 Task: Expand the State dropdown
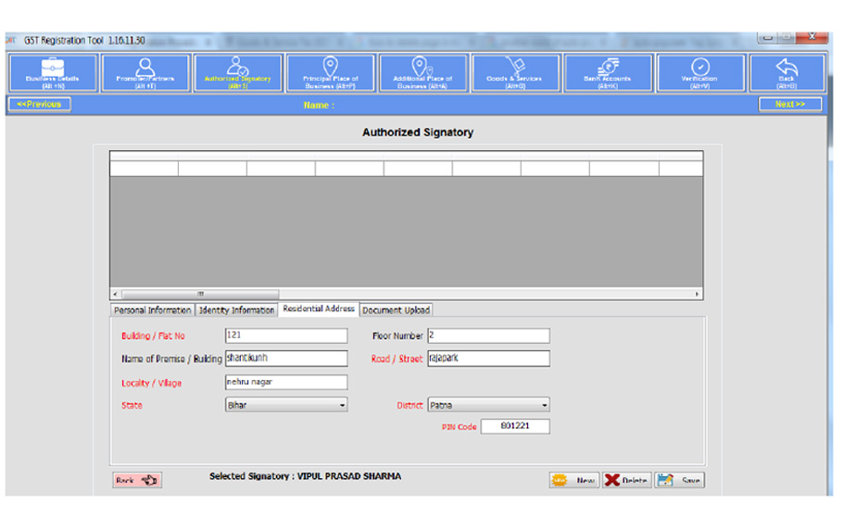342,406
